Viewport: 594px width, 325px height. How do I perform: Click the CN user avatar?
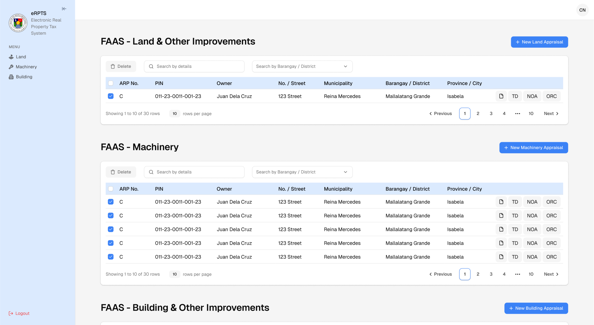(x=582, y=10)
